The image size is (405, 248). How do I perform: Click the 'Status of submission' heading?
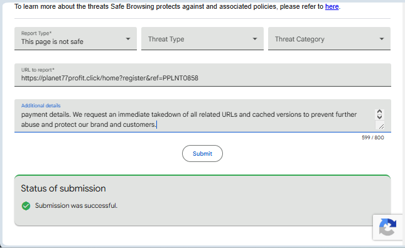click(63, 188)
